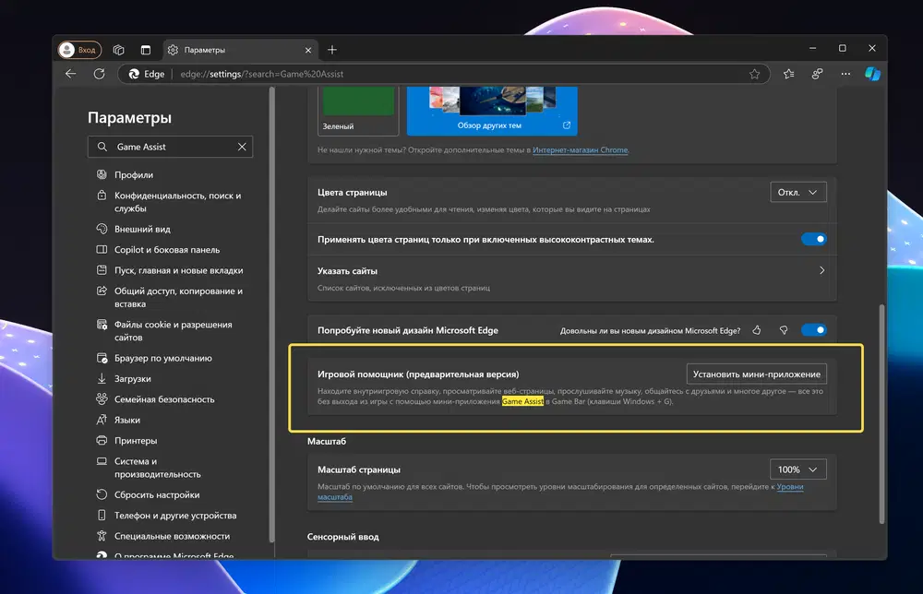Click the search magnifier icon in sidebar
This screenshot has width=923, height=594.
pos(102,147)
